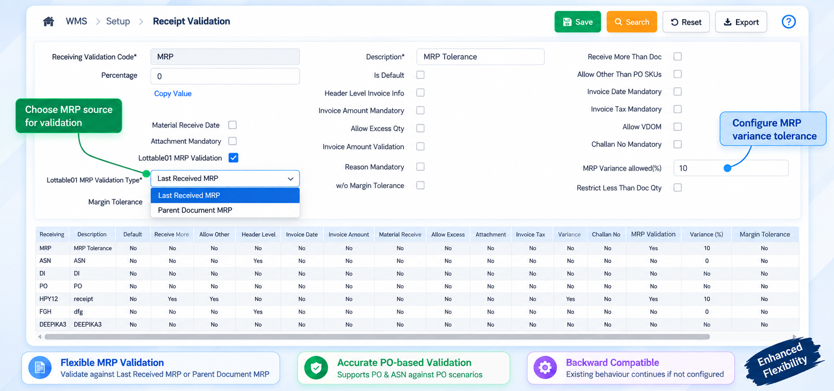Enable the Receive More Than Doc checkbox

[677, 56]
